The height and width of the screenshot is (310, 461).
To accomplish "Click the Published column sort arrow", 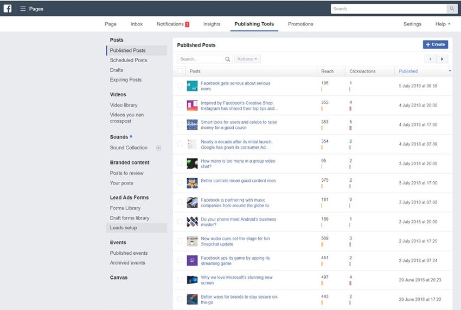I will point(450,71).
